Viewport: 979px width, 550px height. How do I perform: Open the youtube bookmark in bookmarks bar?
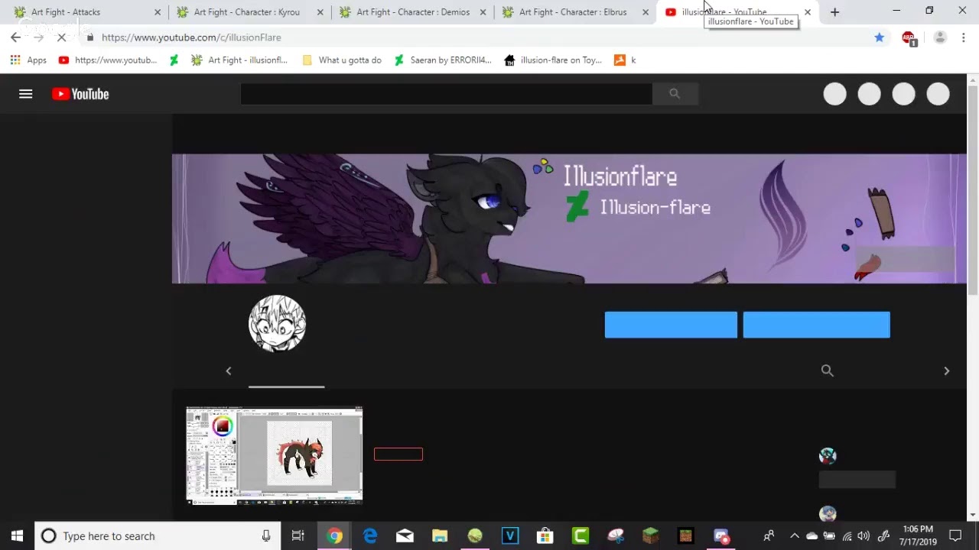[x=108, y=60]
